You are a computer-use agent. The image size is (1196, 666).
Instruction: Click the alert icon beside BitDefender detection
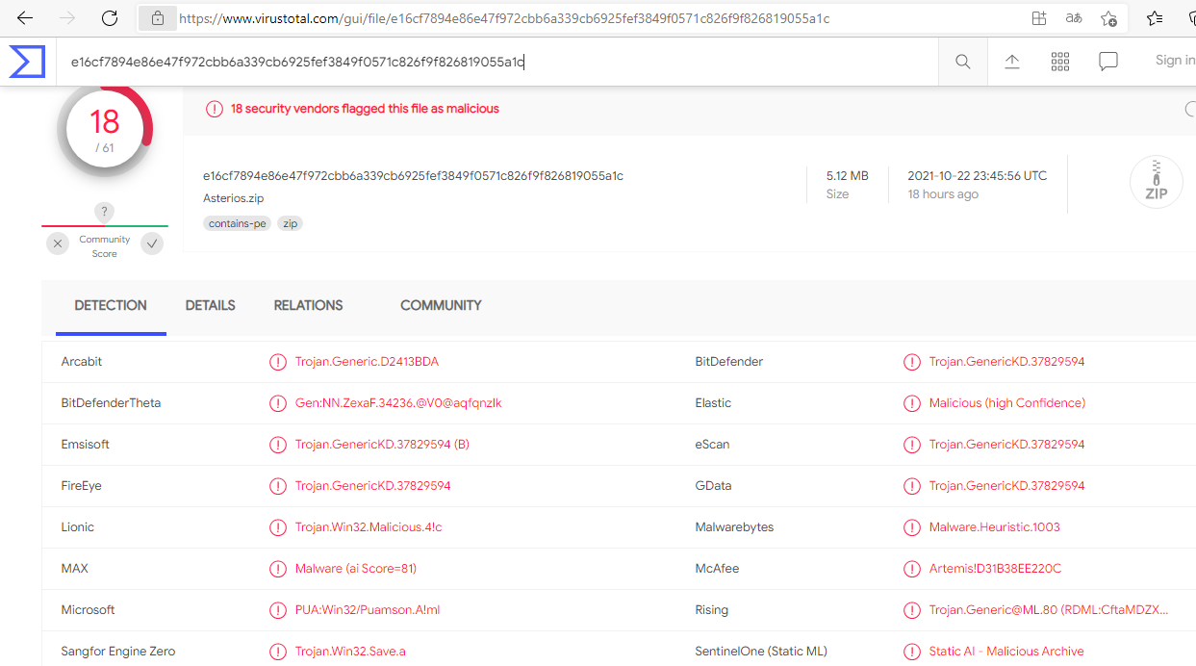coord(912,362)
